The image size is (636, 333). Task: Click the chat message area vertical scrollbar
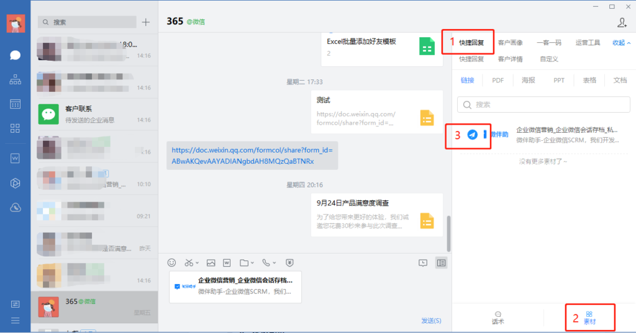coord(448,233)
